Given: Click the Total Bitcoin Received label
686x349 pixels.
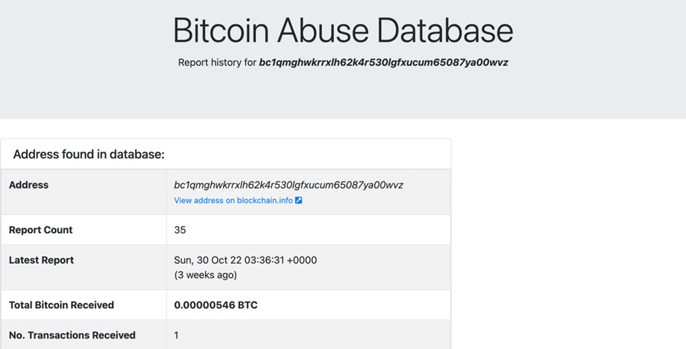Looking at the screenshot, I should pyautogui.click(x=62, y=305).
